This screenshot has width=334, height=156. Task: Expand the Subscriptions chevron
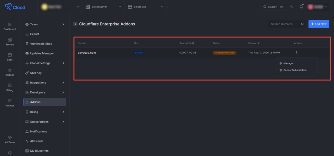coord(63,122)
